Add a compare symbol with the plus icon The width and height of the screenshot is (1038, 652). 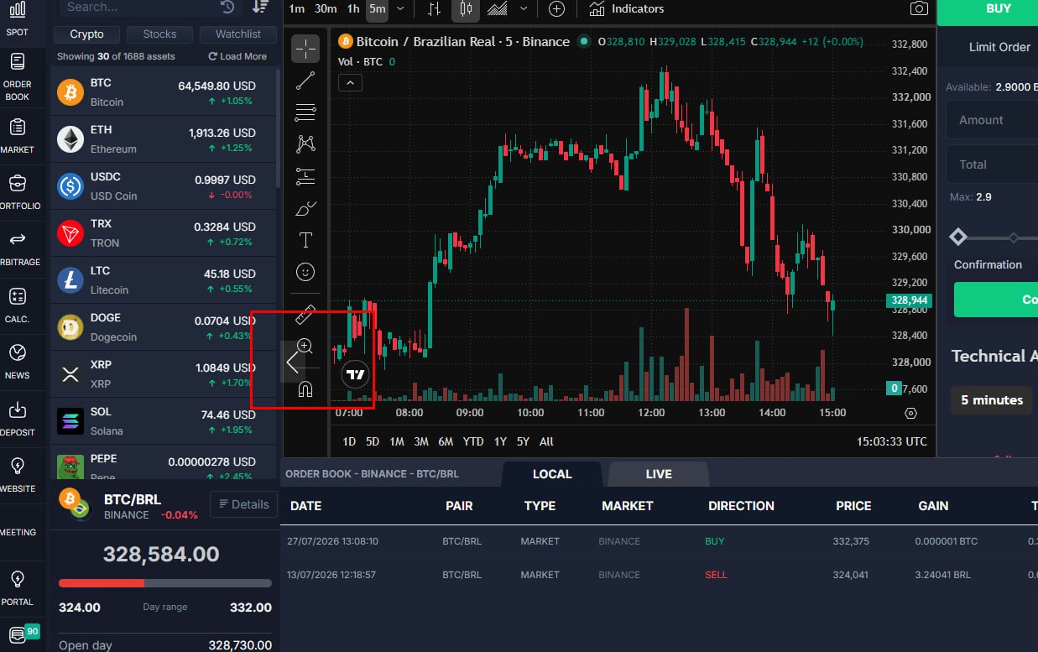point(556,9)
